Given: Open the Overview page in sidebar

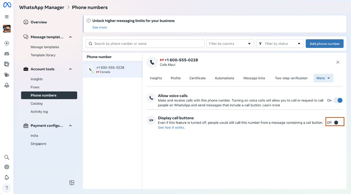Looking at the screenshot, I should (x=39, y=22).
